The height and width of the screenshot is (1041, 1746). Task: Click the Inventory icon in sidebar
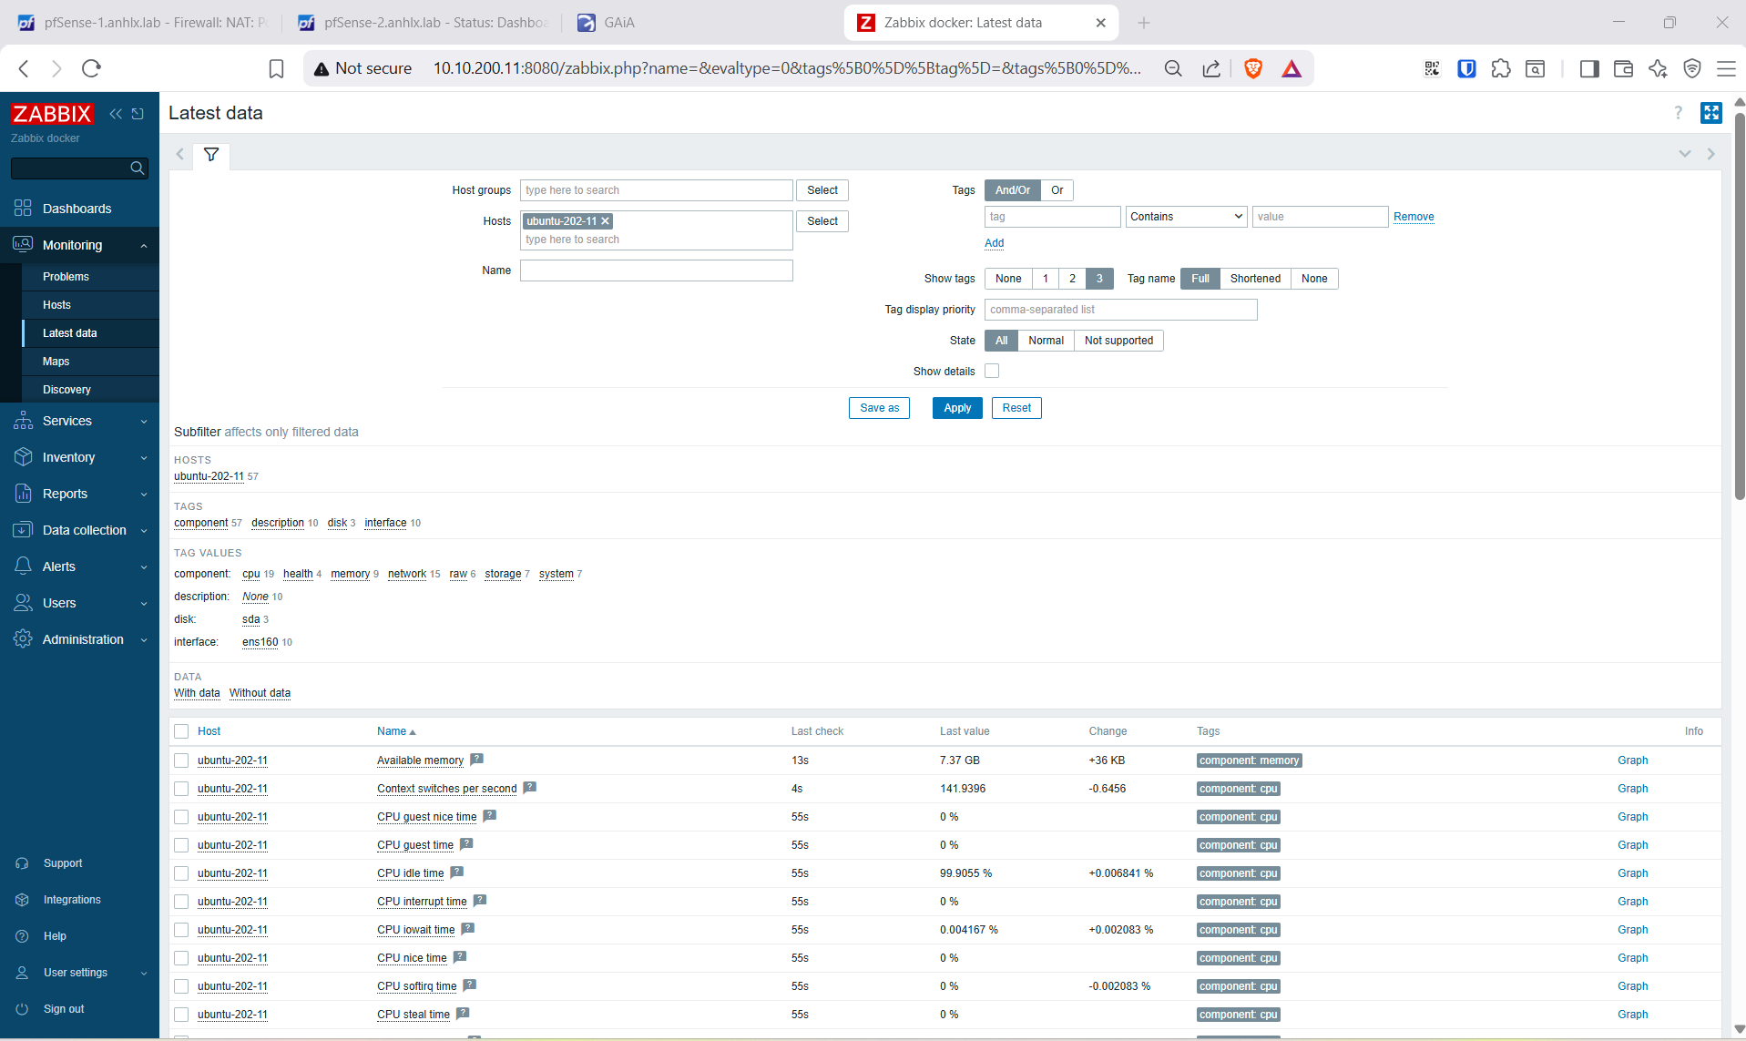[x=23, y=457]
